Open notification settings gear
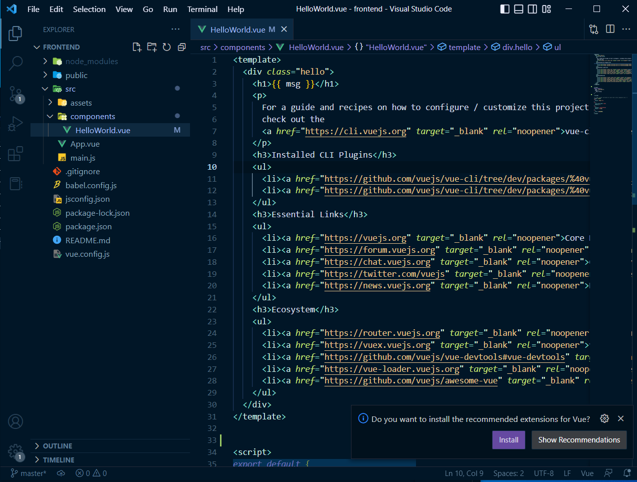637x482 pixels. point(604,418)
